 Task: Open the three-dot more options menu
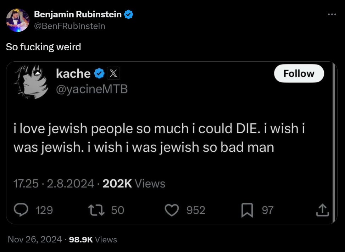point(332,15)
